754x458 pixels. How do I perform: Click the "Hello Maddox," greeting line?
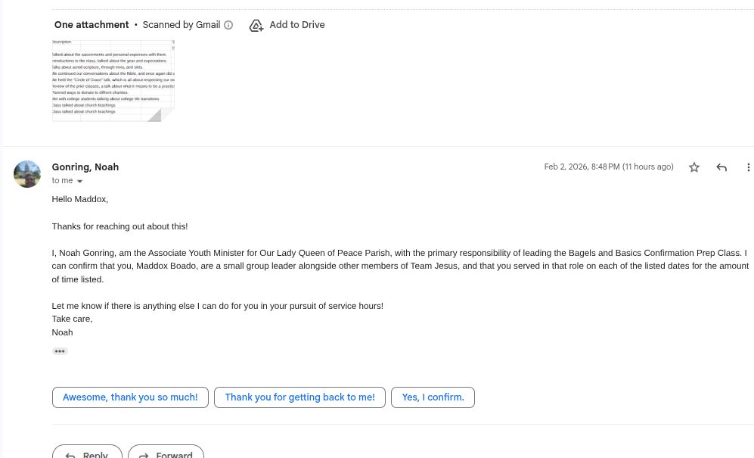point(80,199)
